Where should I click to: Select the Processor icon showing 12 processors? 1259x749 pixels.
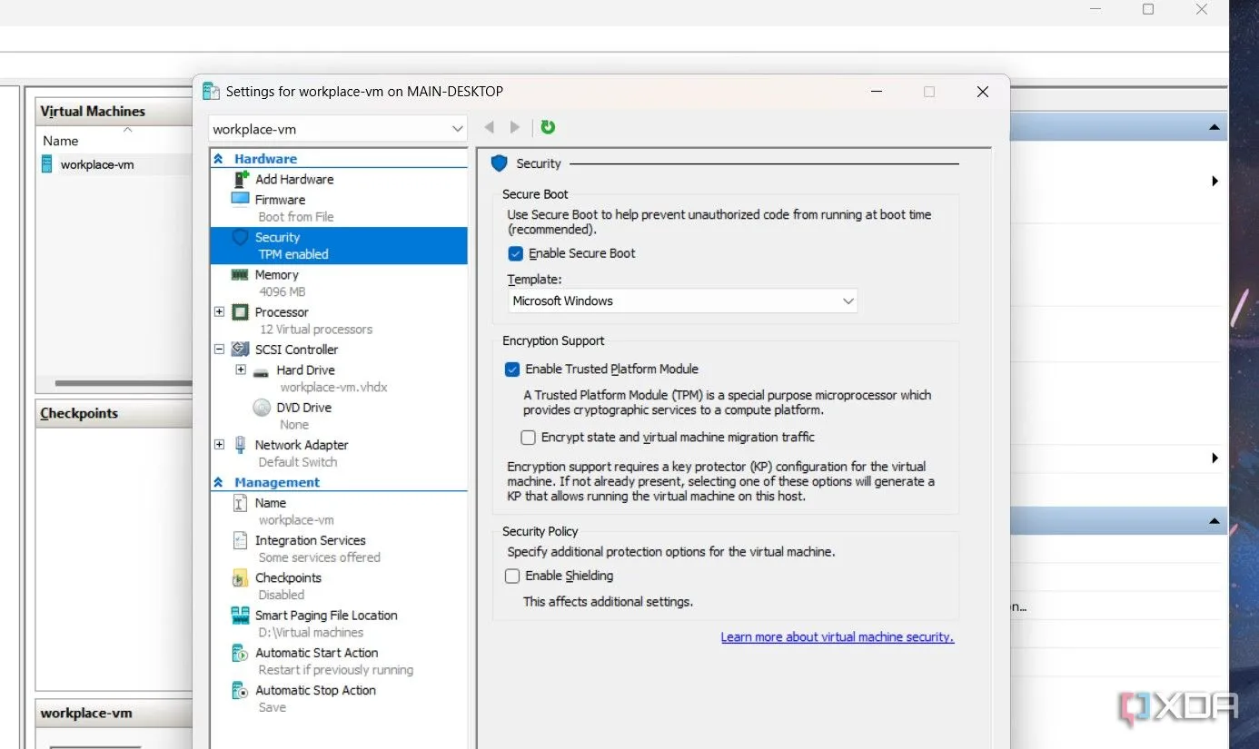(240, 311)
